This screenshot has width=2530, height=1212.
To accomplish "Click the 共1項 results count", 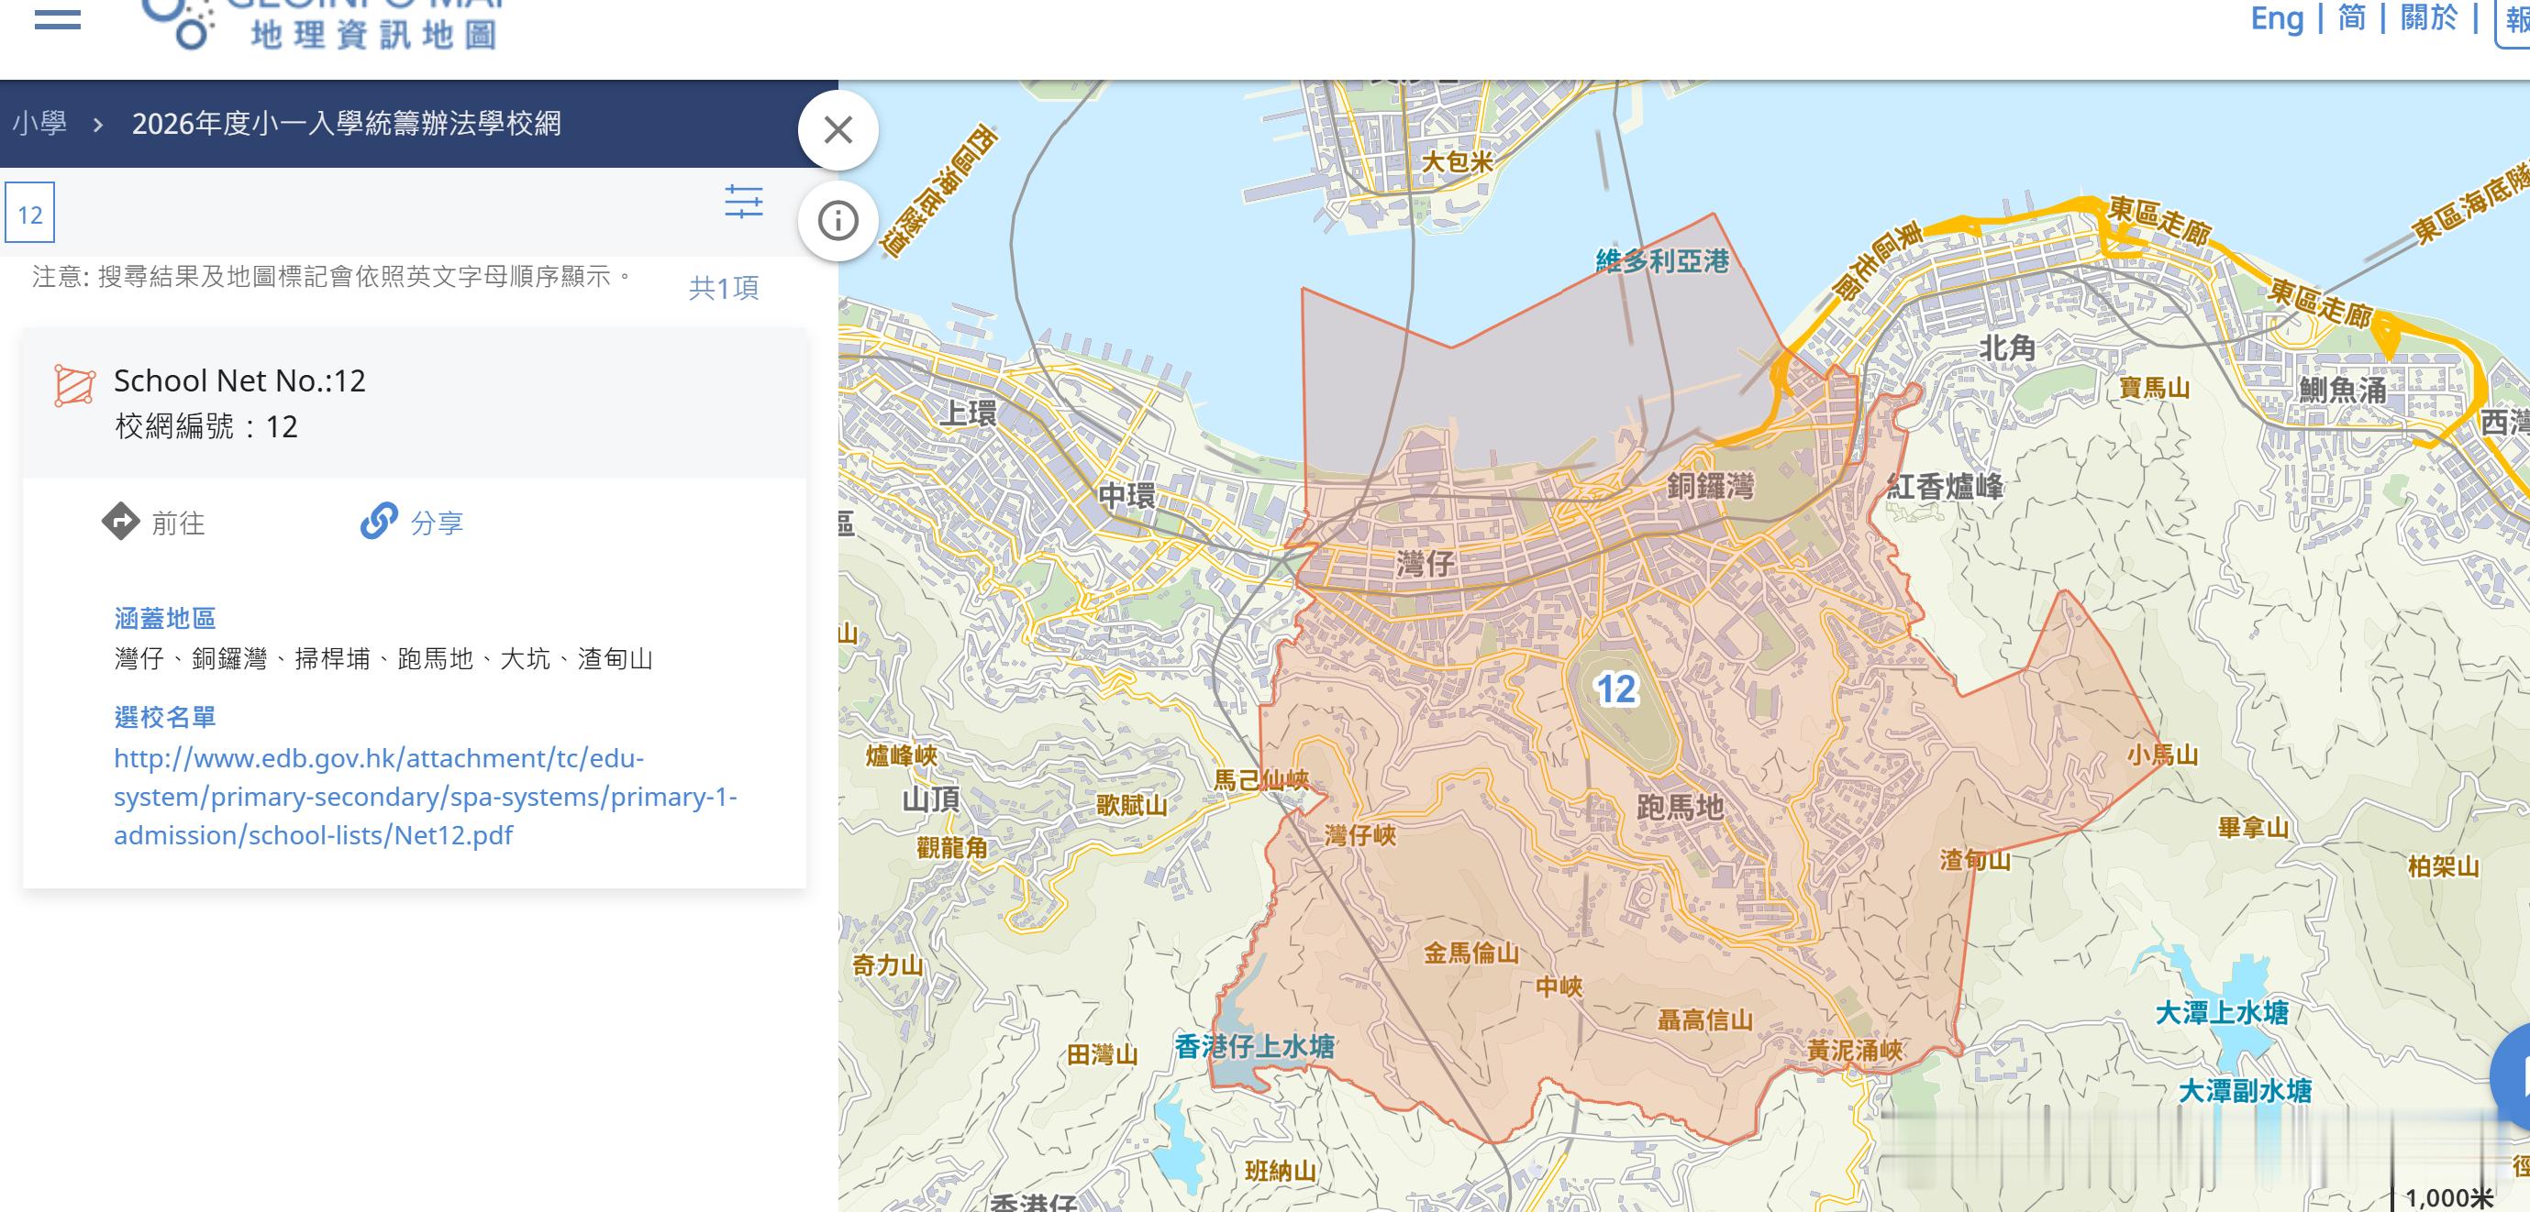I will (725, 290).
